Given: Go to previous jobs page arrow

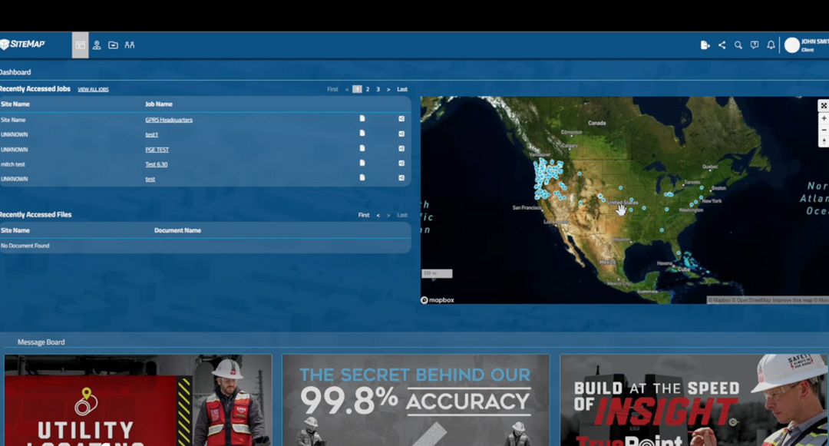Looking at the screenshot, I should tap(346, 89).
